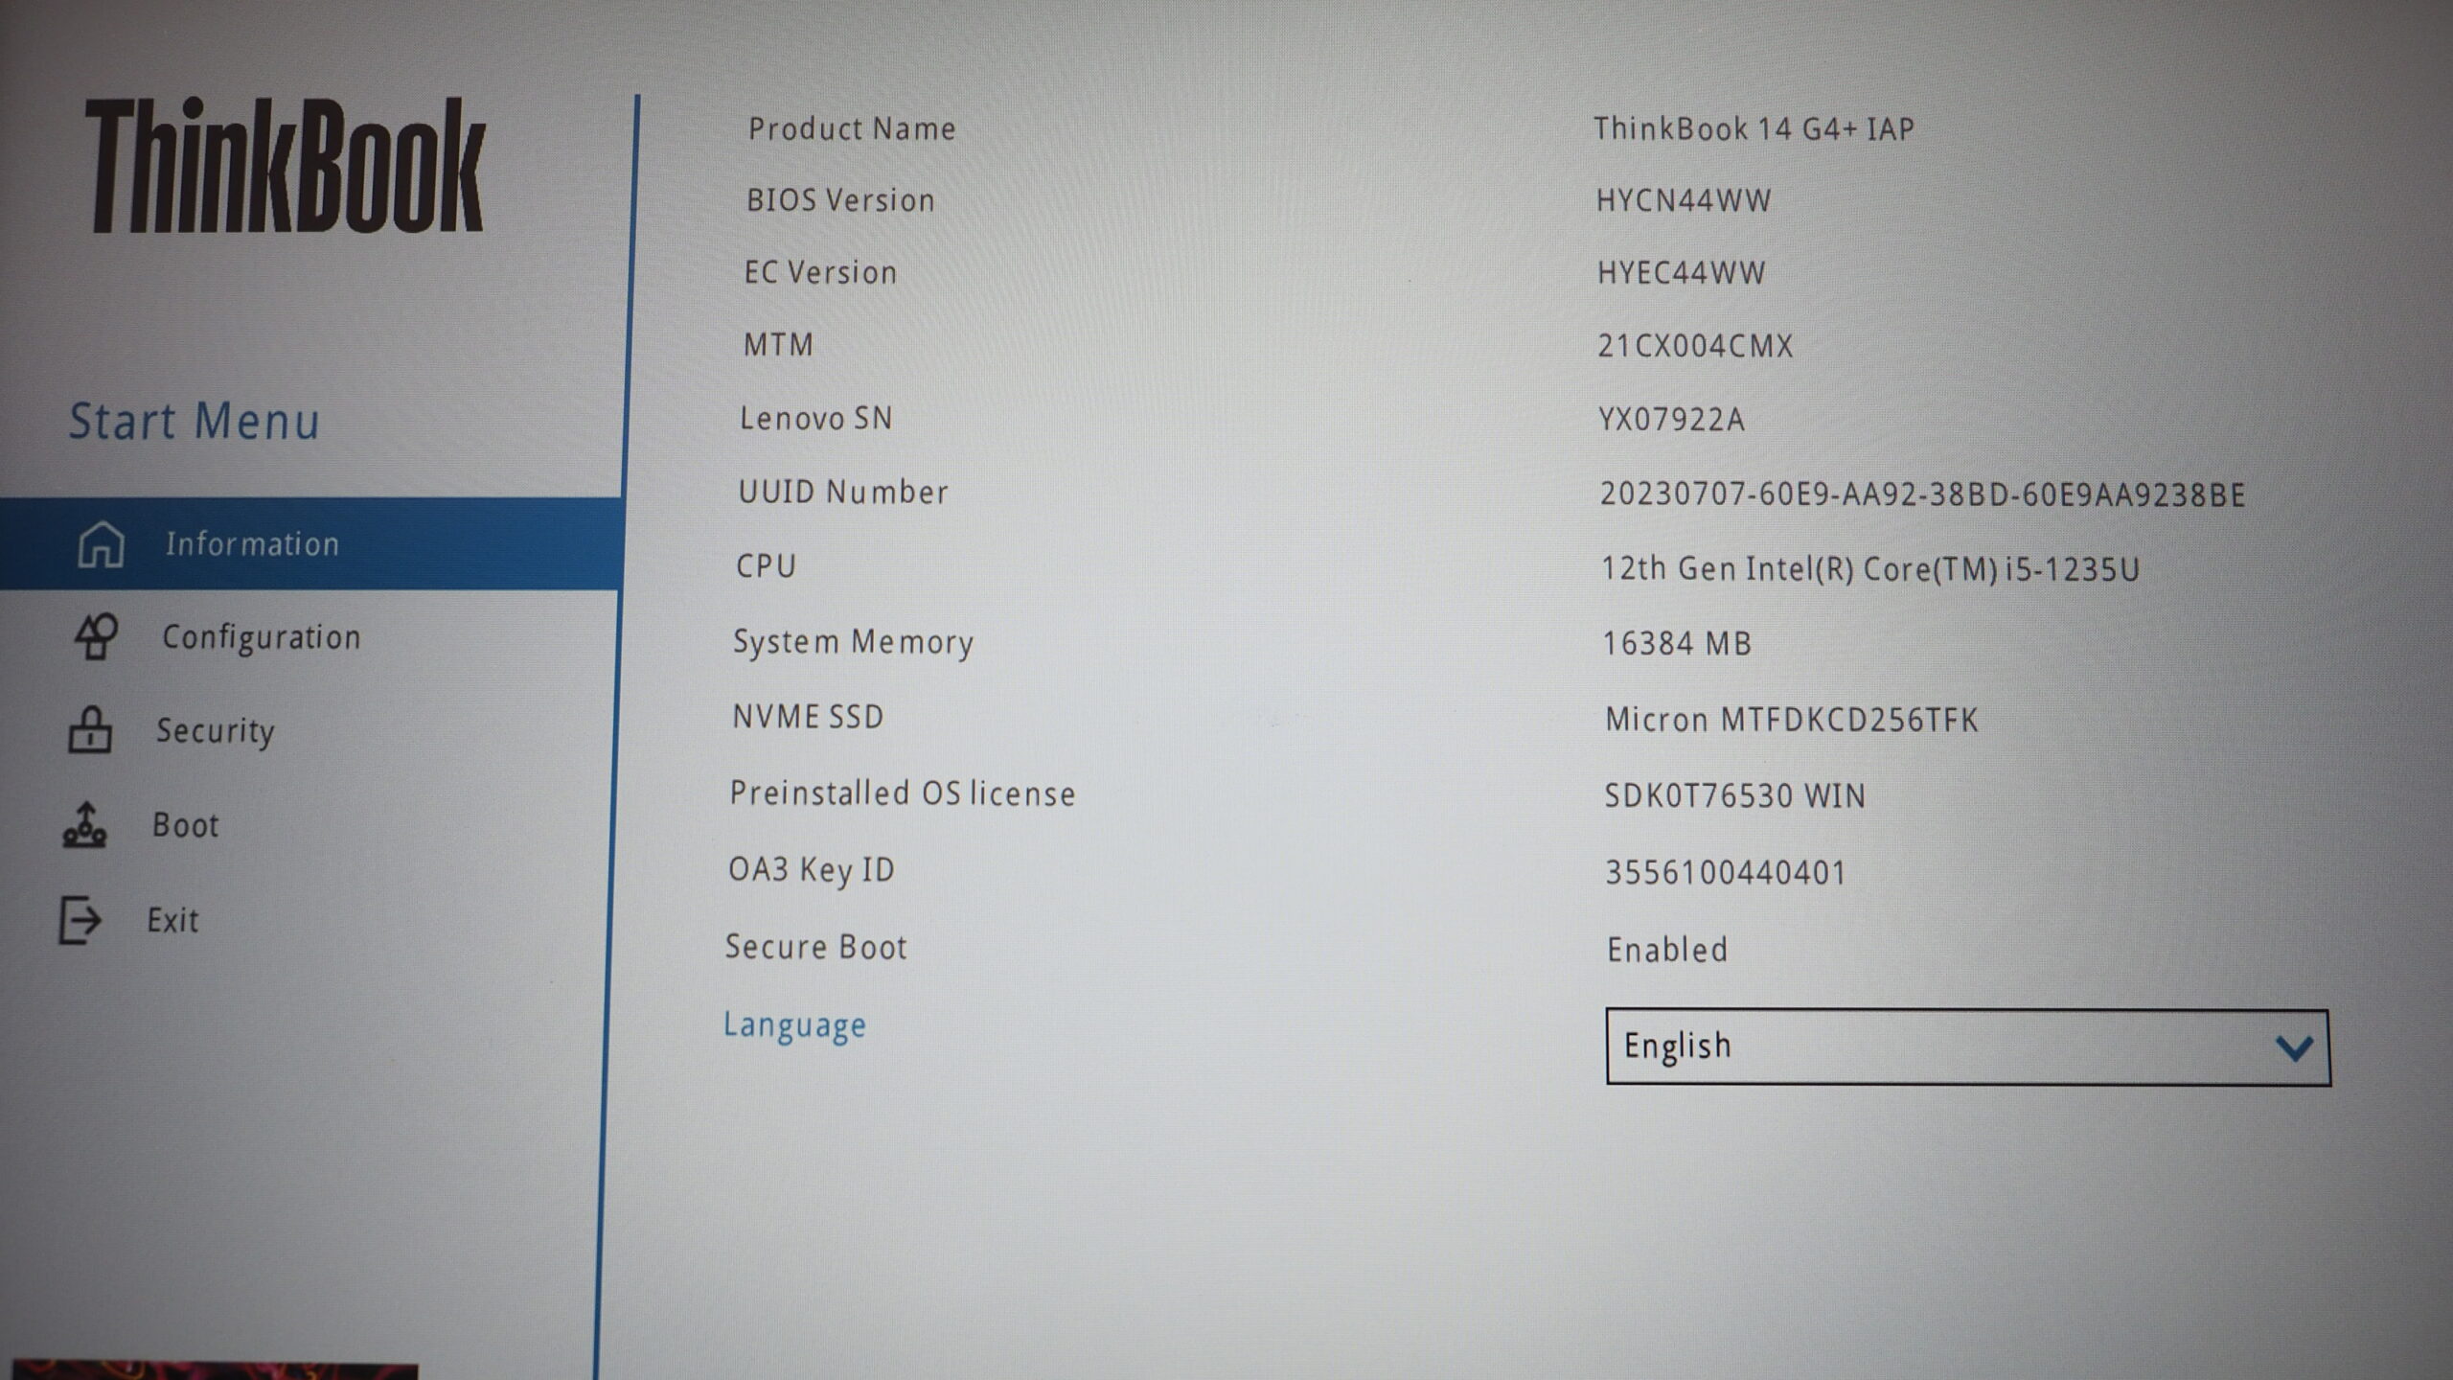The height and width of the screenshot is (1380, 2453).
Task: Click the Security padlock icon
Action: coord(90,730)
